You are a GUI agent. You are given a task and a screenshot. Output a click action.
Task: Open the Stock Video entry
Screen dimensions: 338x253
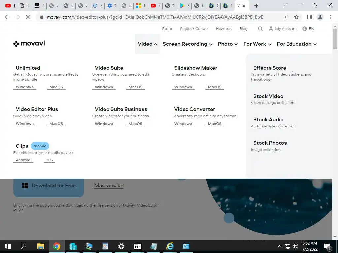point(268,96)
